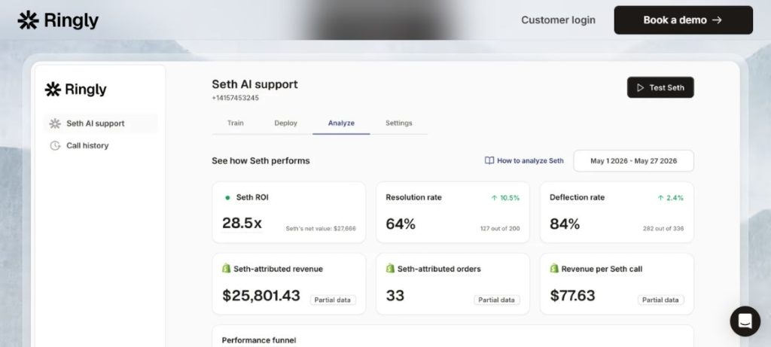Click the Ringly logo in dashboard sidebar
The width and height of the screenshot is (771, 347).
pos(76,90)
